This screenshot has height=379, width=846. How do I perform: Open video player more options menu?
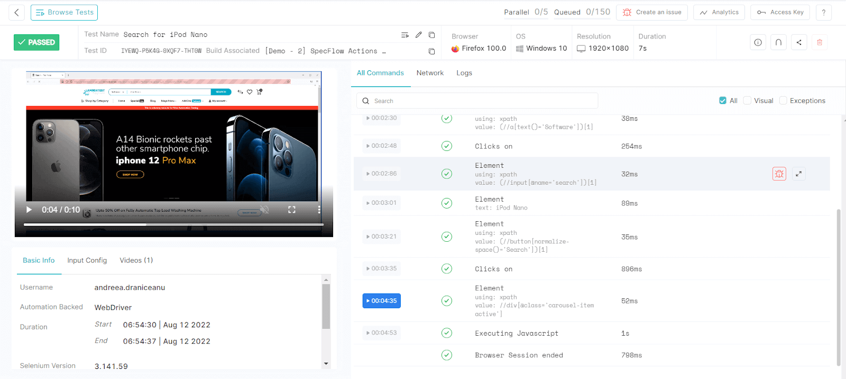tap(319, 210)
